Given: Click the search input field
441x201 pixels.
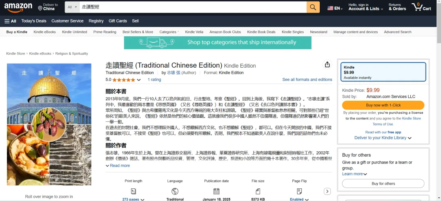Looking at the screenshot, I should [193, 7].
